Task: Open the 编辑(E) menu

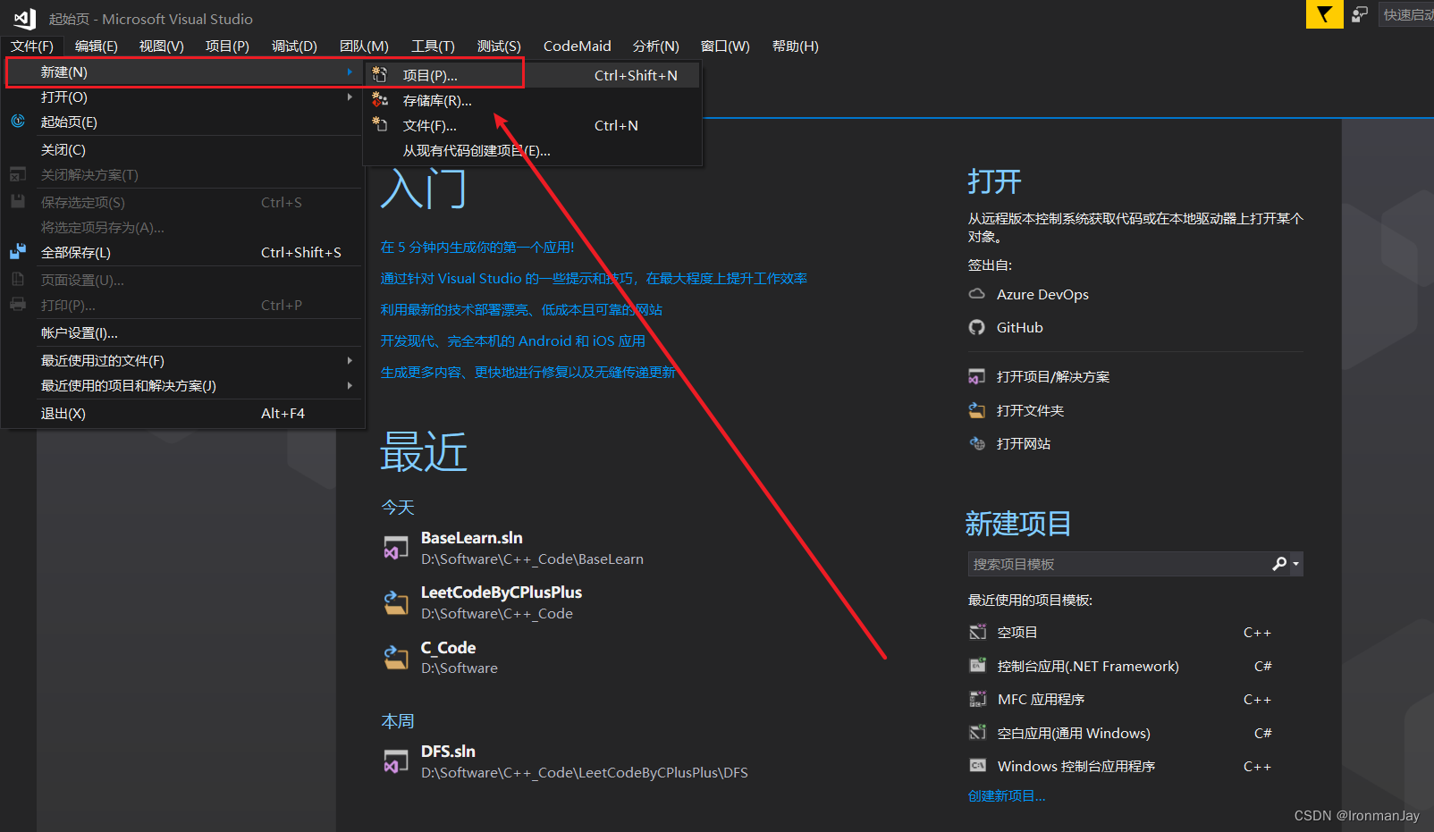Action: [x=97, y=46]
